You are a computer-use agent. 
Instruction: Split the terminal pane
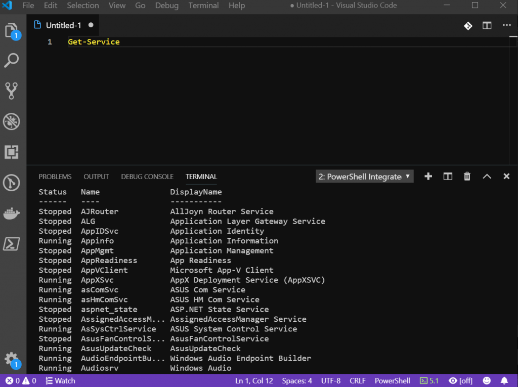pyautogui.click(x=447, y=176)
